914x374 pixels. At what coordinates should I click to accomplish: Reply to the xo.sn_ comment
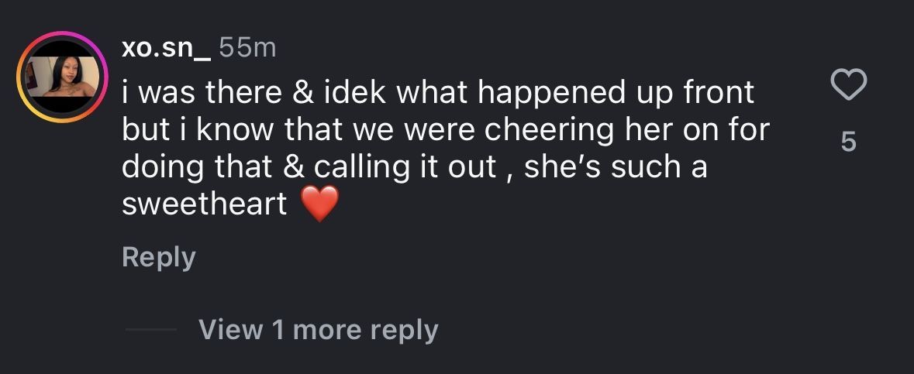coord(159,257)
